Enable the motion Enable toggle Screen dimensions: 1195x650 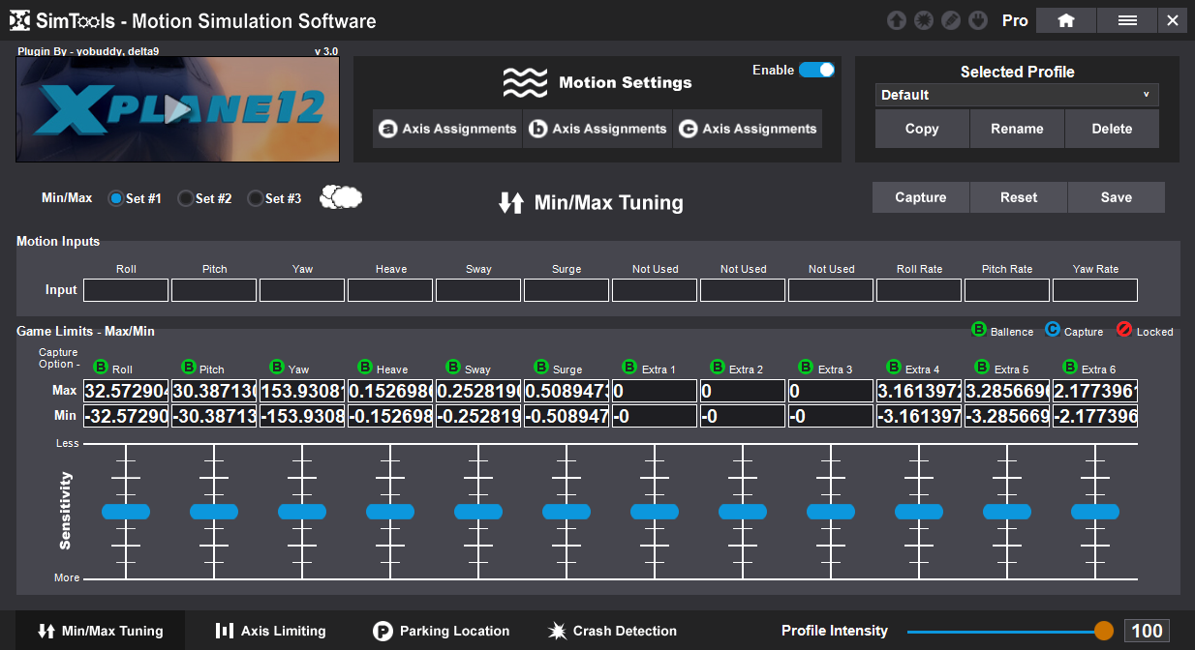(817, 70)
